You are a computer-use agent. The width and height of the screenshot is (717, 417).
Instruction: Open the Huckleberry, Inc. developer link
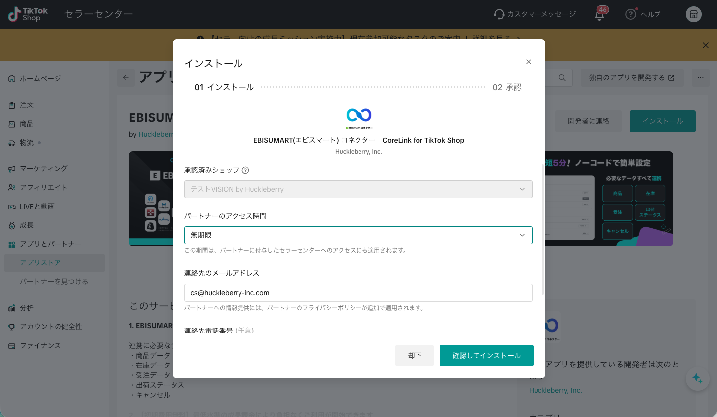pyautogui.click(x=555, y=390)
